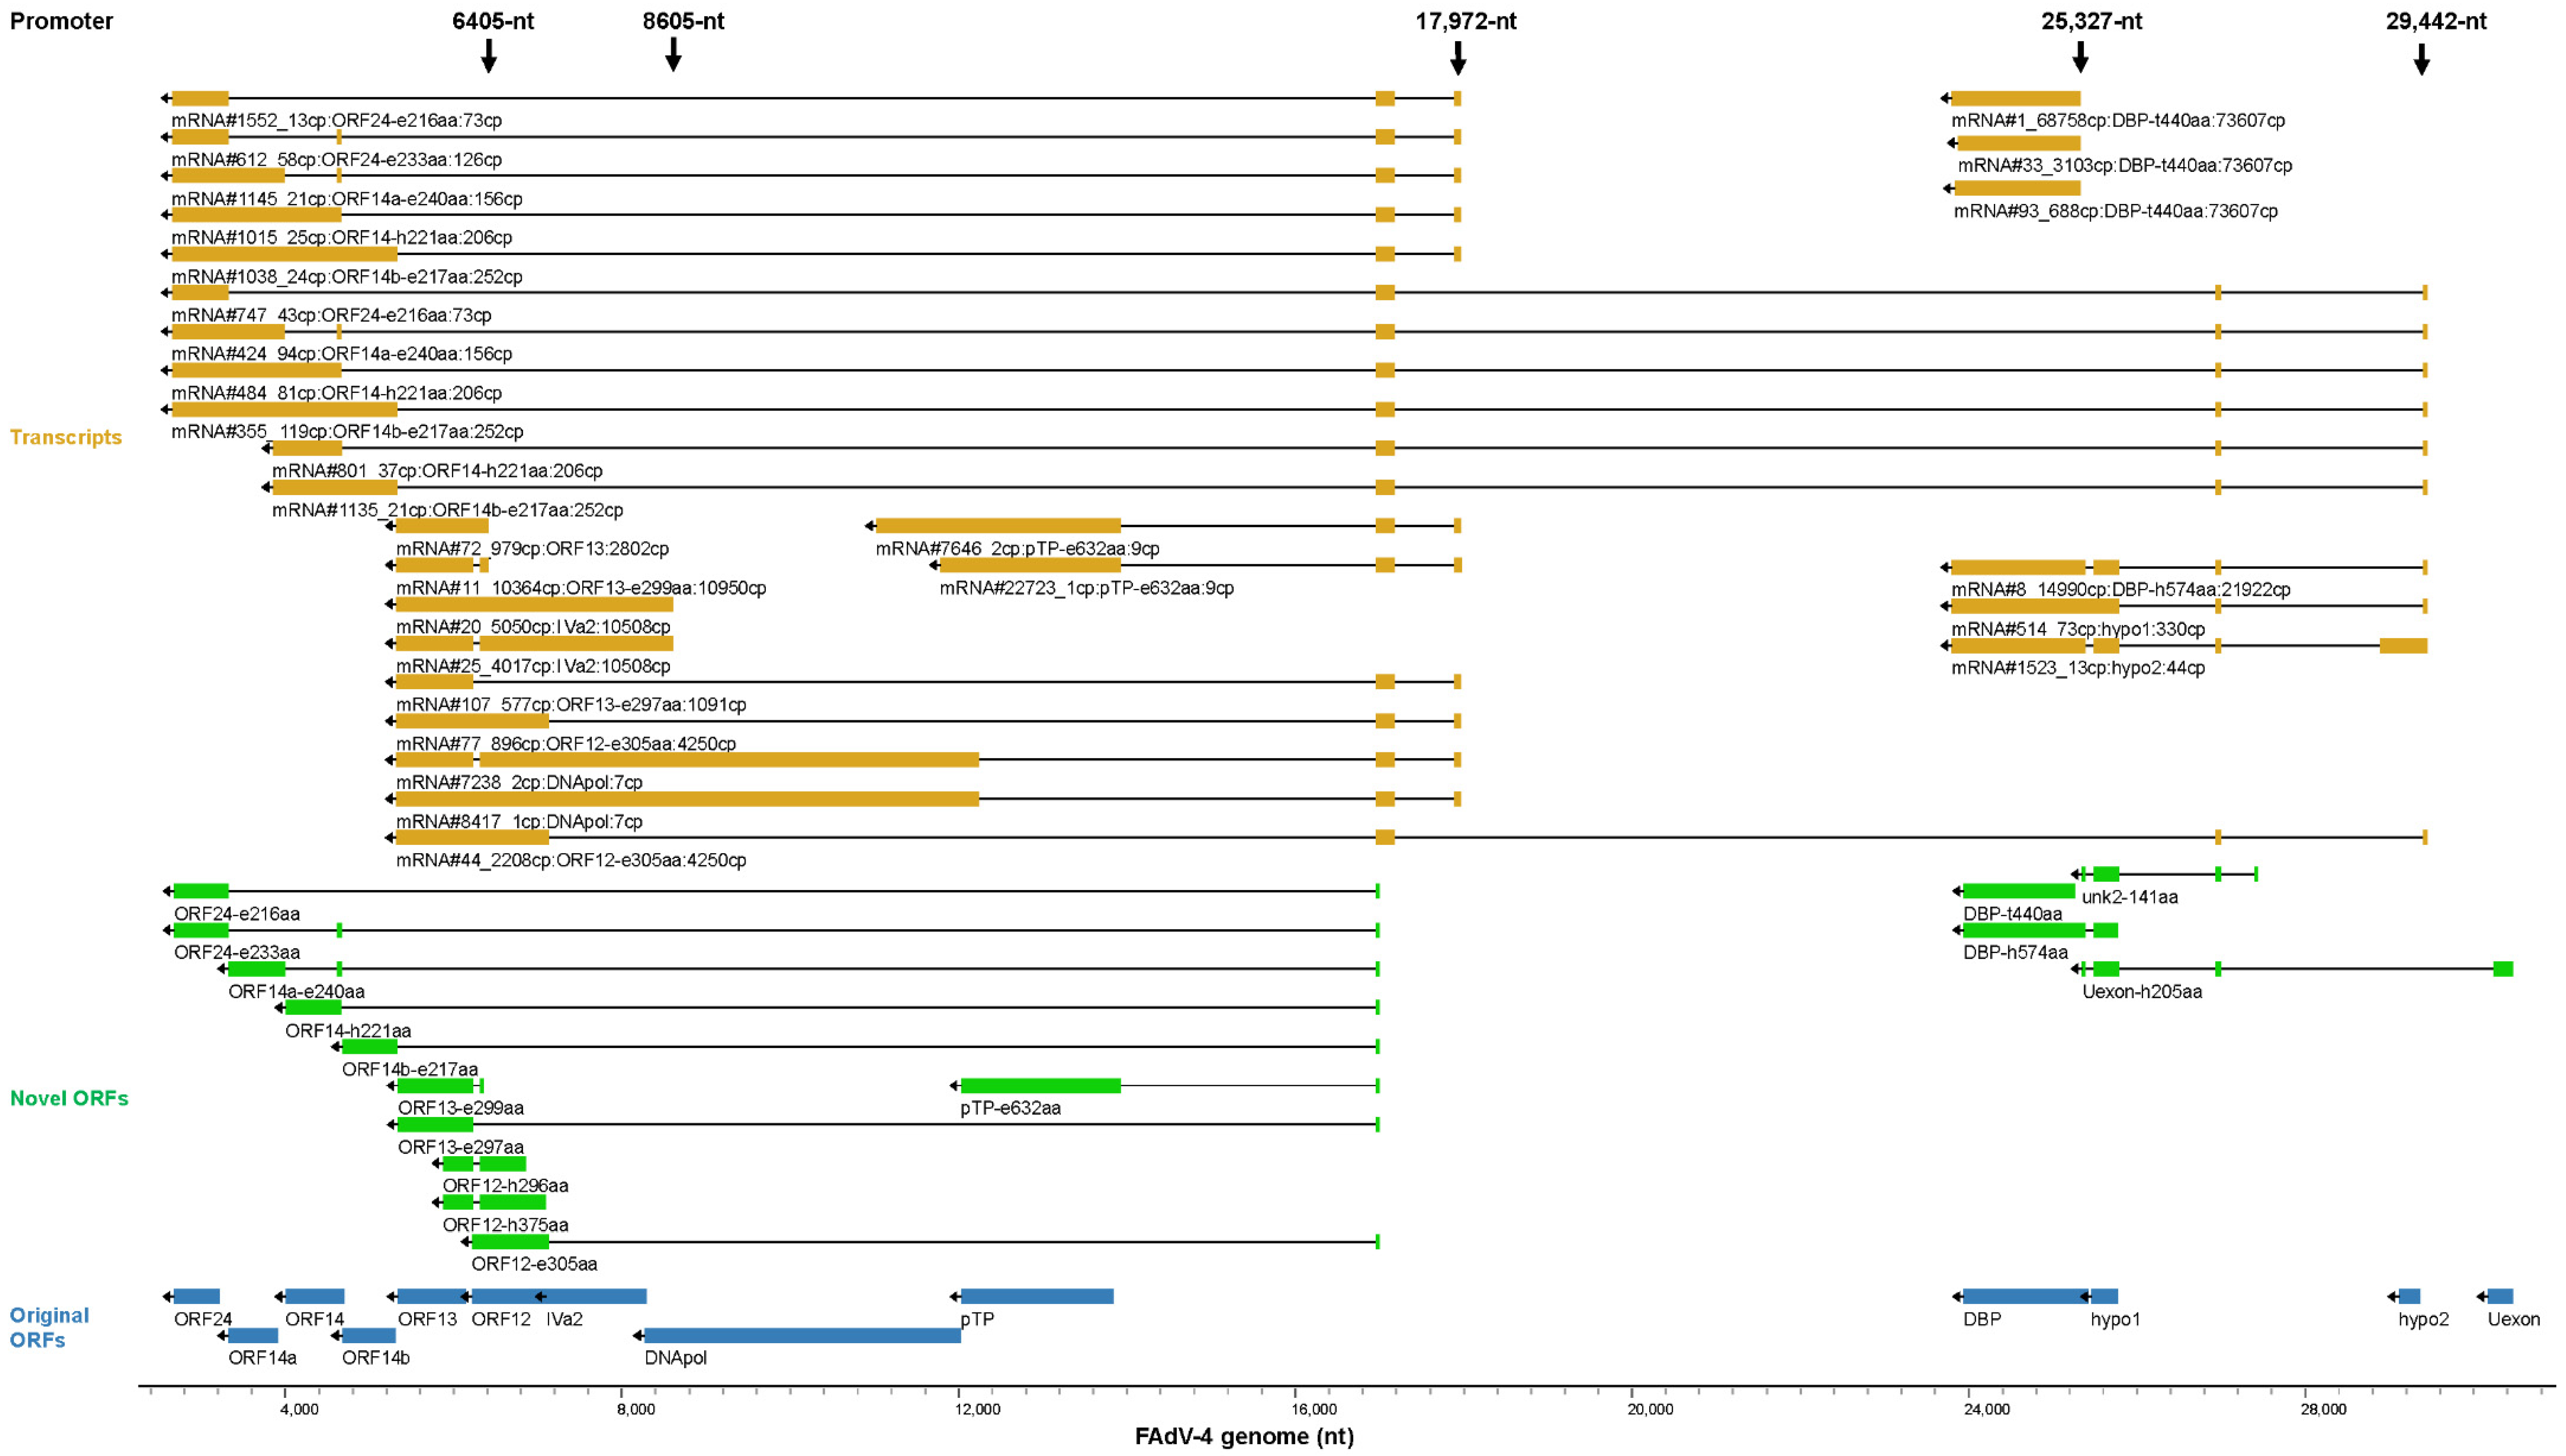
Task: Click the Novel ORFs section heading
Action: [x=69, y=1098]
